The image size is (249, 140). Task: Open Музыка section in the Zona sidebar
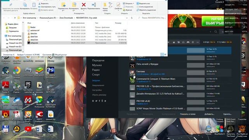tap(97, 65)
